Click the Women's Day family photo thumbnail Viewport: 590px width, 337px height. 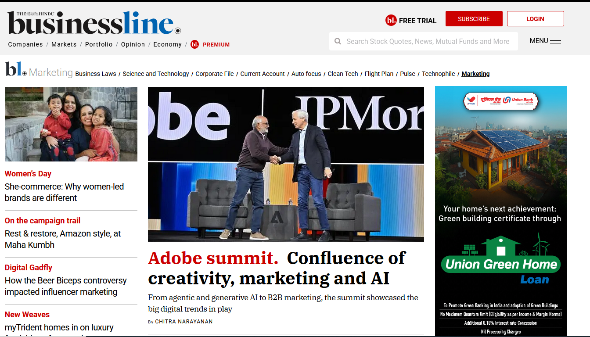[71, 124]
